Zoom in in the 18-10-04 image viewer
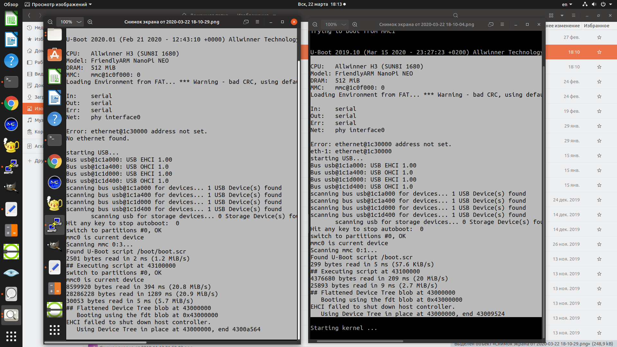This screenshot has width=617, height=347. [x=355, y=24]
